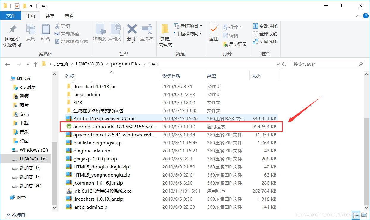Click the Rename (重命名) icon
Screen dimensions: 370x220
coord(147,29)
